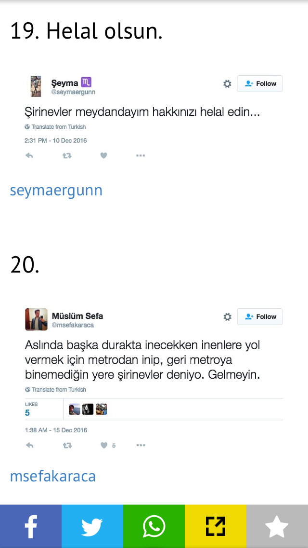Open more options on Şeyma's tweet
This screenshot has height=548, width=308.
[x=141, y=156]
